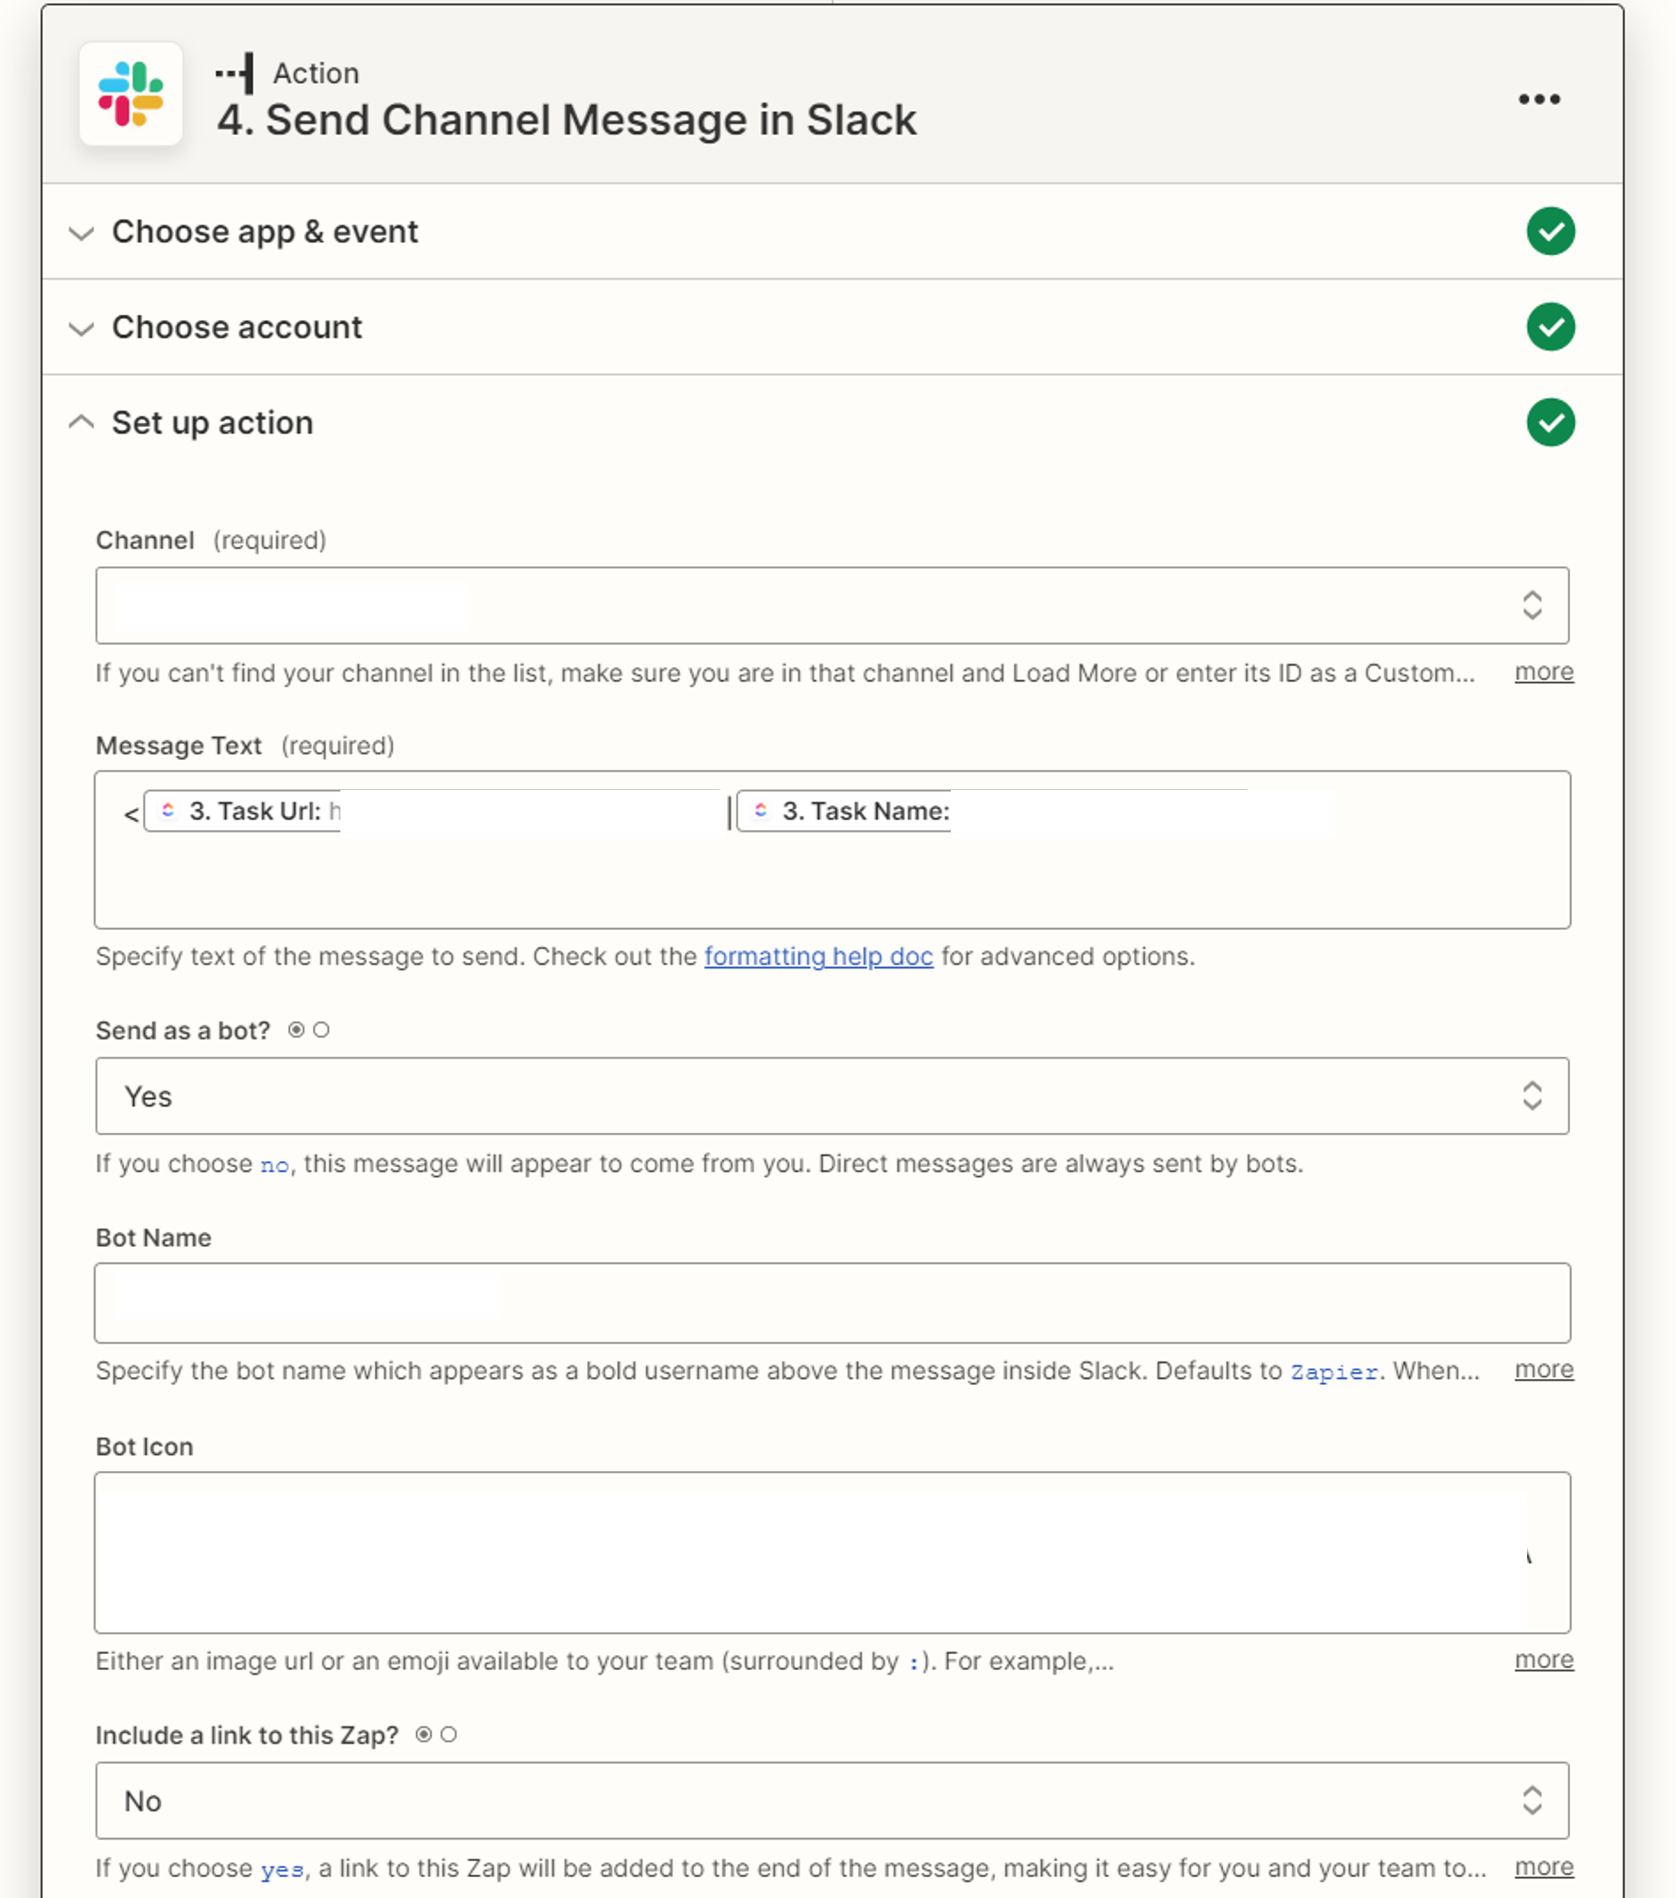1676x1898 pixels.
Task: Select first radio option for Send as a bot
Action: point(296,1030)
